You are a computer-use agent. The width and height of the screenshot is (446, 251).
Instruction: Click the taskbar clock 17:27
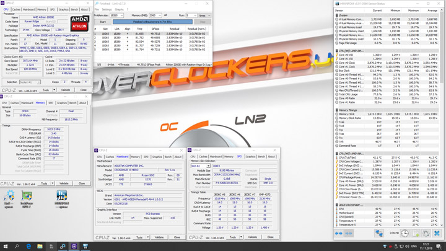point(426,247)
